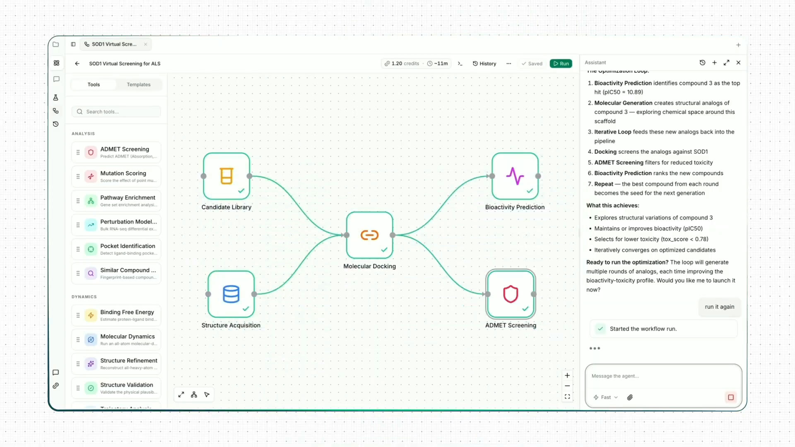Close the Assistant panel
Viewport: 795px width, 447px height.
(x=738, y=62)
